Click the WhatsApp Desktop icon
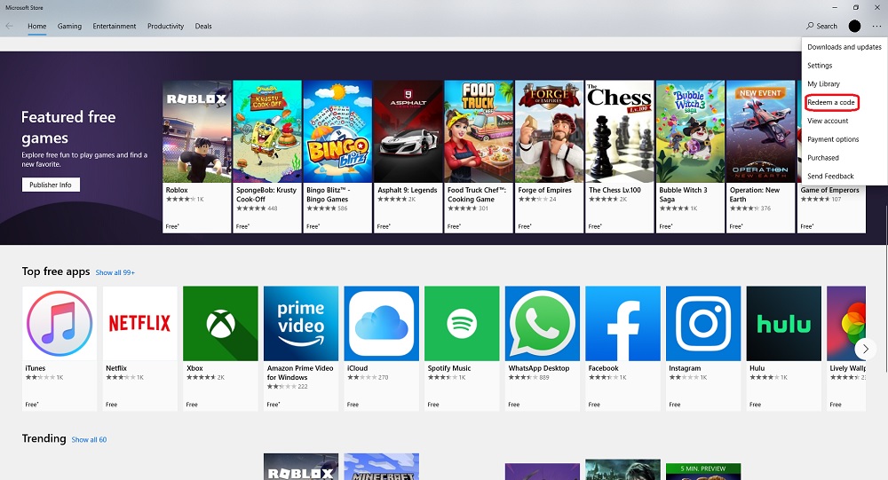888x480 pixels. (x=542, y=323)
